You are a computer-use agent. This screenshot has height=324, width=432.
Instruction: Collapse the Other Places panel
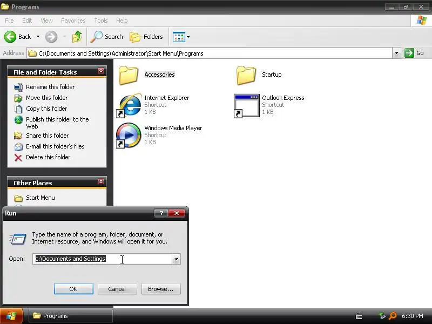(x=101, y=181)
